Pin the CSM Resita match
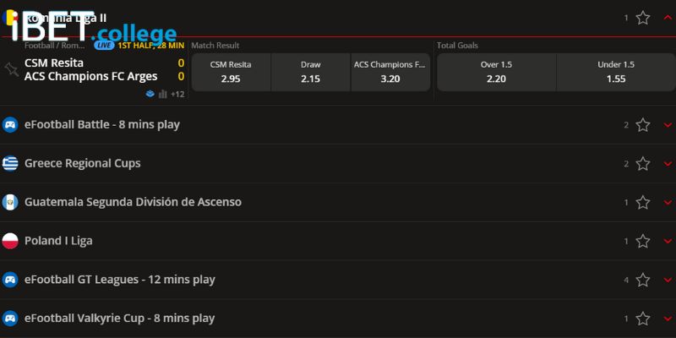The width and height of the screenshot is (676, 338). pyautogui.click(x=11, y=69)
